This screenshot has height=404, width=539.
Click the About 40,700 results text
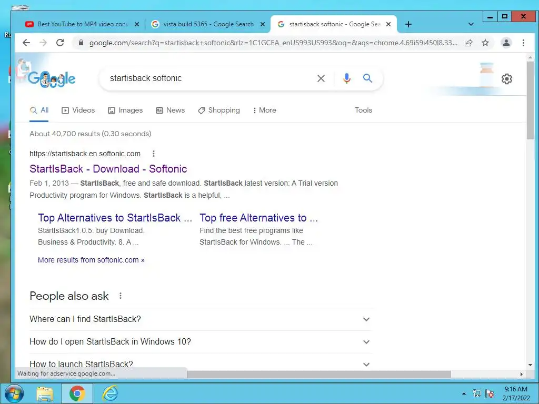91,134
